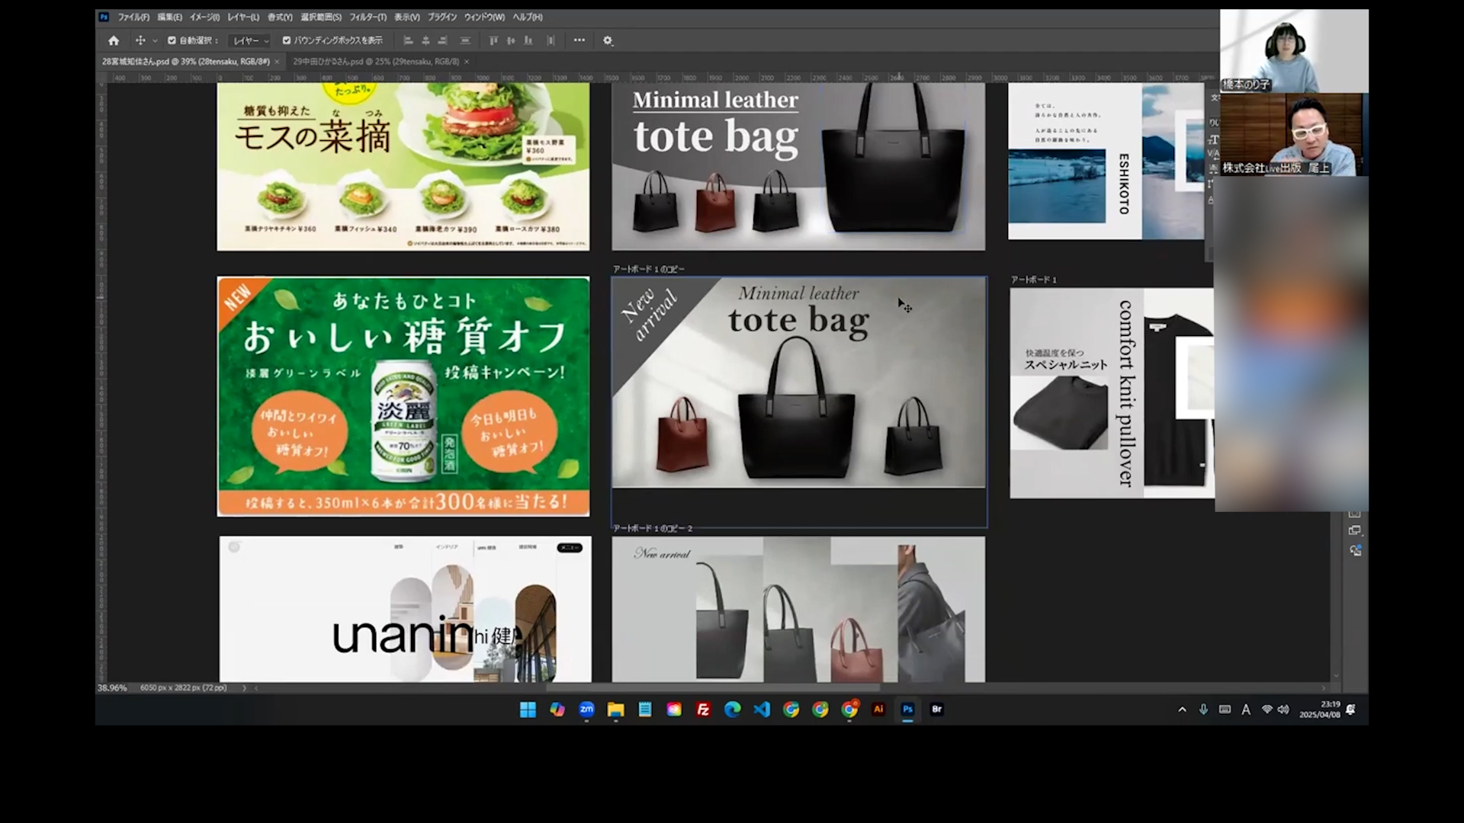Toggle バウンディングボックスを表示 checkbox
The width and height of the screenshot is (1464, 823).
click(x=287, y=40)
